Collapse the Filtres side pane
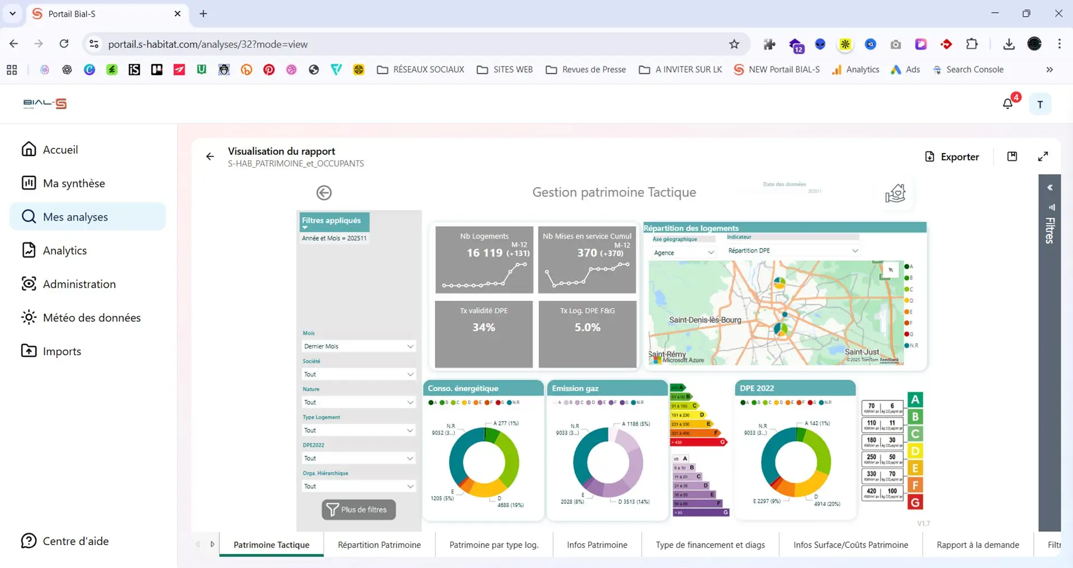The width and height of the screenshot is (1073, 568). (1050, 188)
